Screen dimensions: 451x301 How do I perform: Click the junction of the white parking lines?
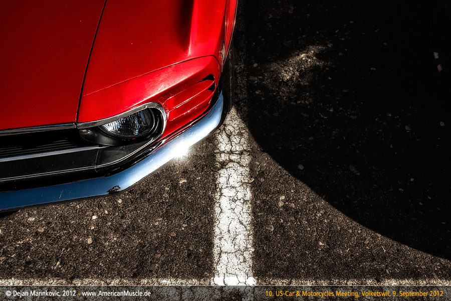click(x=234, y=280)
